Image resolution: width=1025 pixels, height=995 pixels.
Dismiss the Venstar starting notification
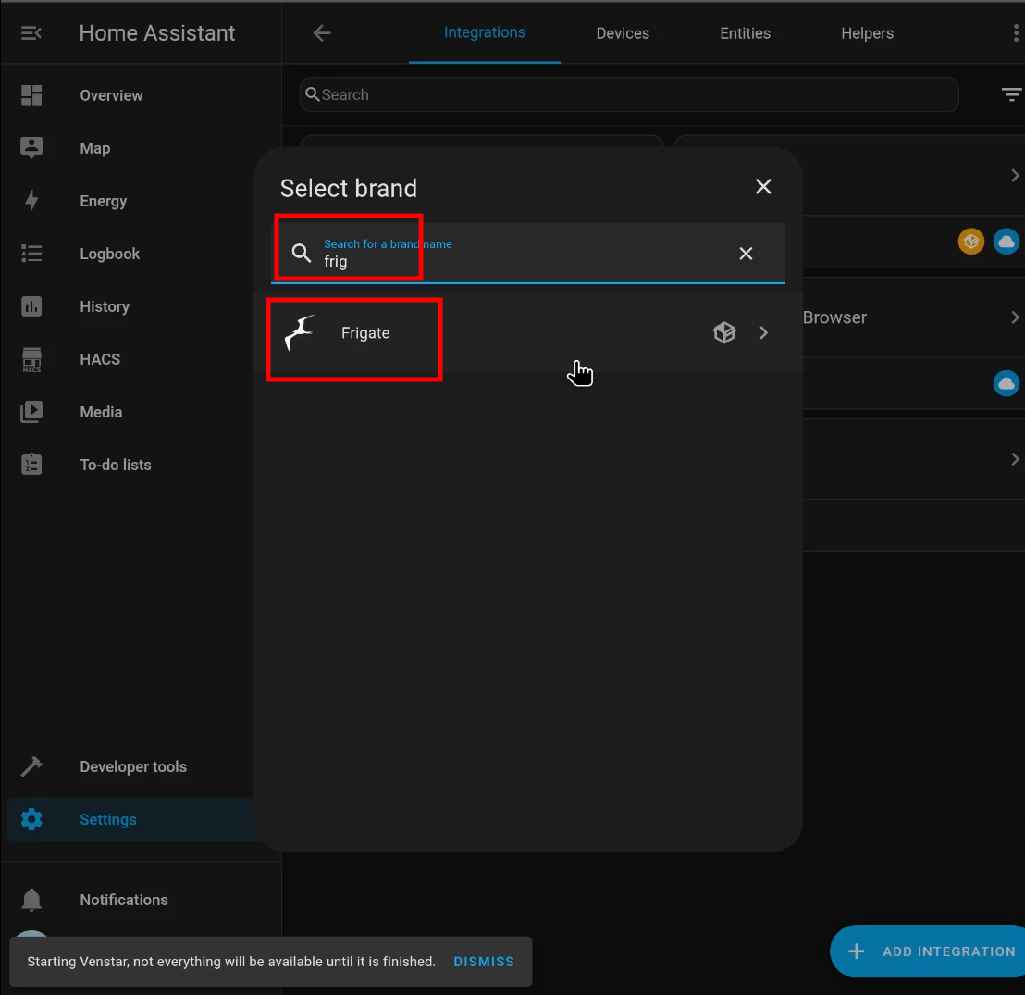pos(484,962)
